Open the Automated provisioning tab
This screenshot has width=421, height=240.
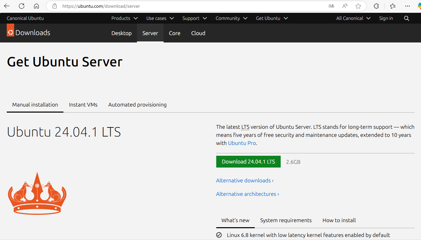click(137, 104)
